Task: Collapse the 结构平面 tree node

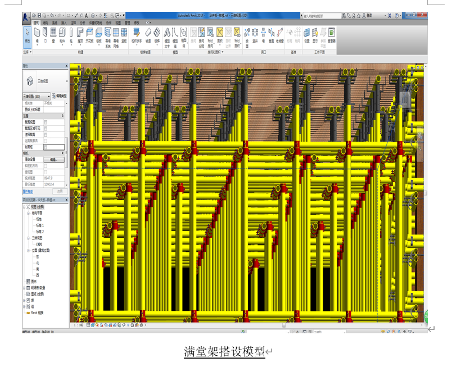Action: [29, 214]
